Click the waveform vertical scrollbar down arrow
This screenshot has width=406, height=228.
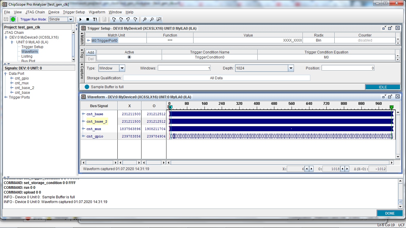pyautogui.click(x=398, y=157)
